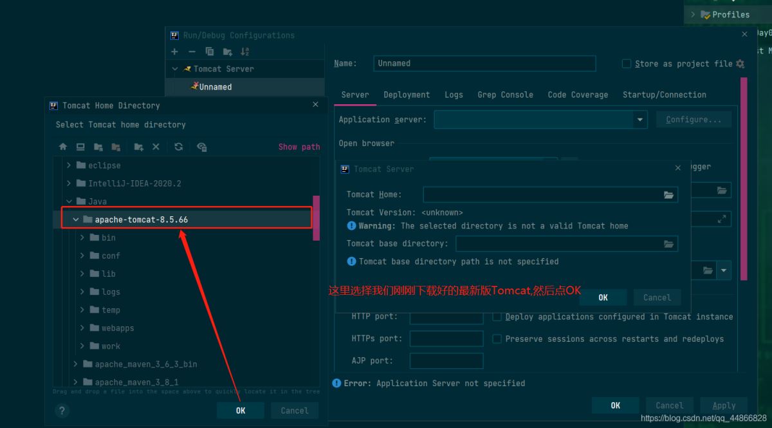Close the Tomcat Server dialog
This screenshot has width=772, height=428.
tap(677, 168)
